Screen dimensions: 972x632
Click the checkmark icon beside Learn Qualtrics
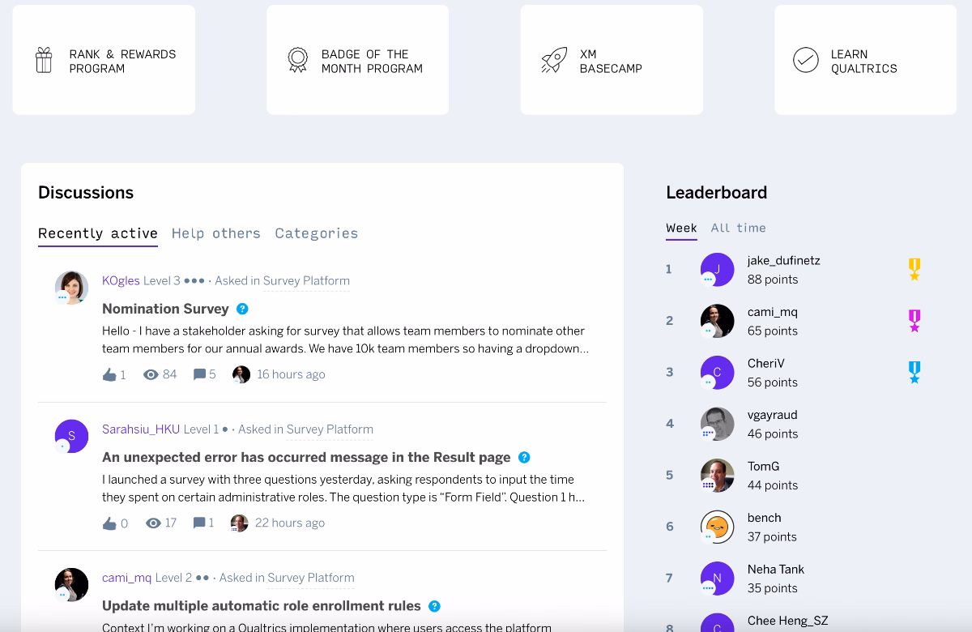(805, 59)
